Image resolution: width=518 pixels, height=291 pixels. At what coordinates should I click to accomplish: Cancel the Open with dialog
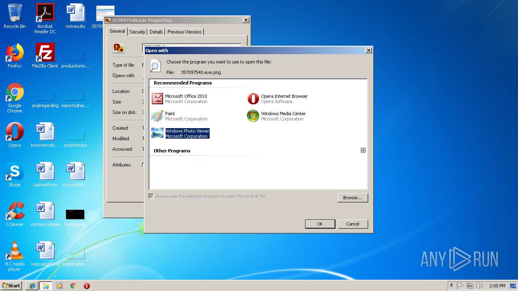[352, 224]
